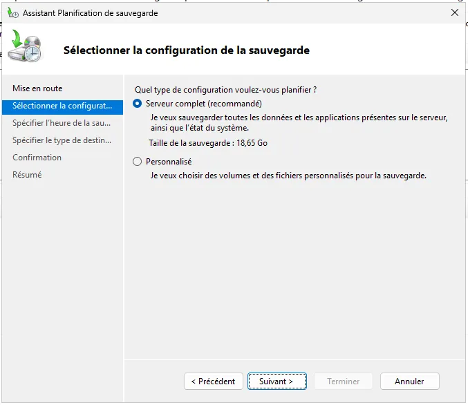Choose the Personnalisé radio option

click(x=137, y=162)
